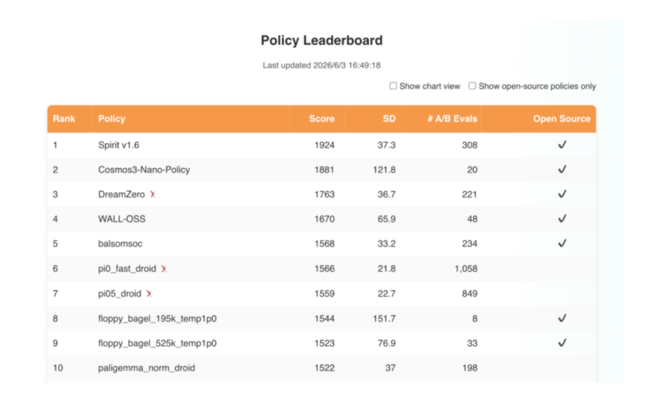
Task: Click the Open Source column header
Action: tap(562, 119)
